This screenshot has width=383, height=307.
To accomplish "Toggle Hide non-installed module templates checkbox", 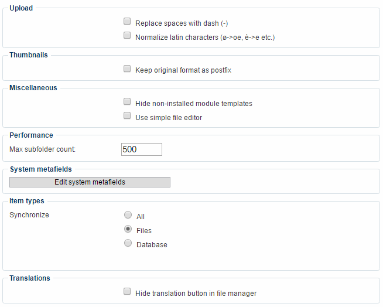I will click(127, 102).
